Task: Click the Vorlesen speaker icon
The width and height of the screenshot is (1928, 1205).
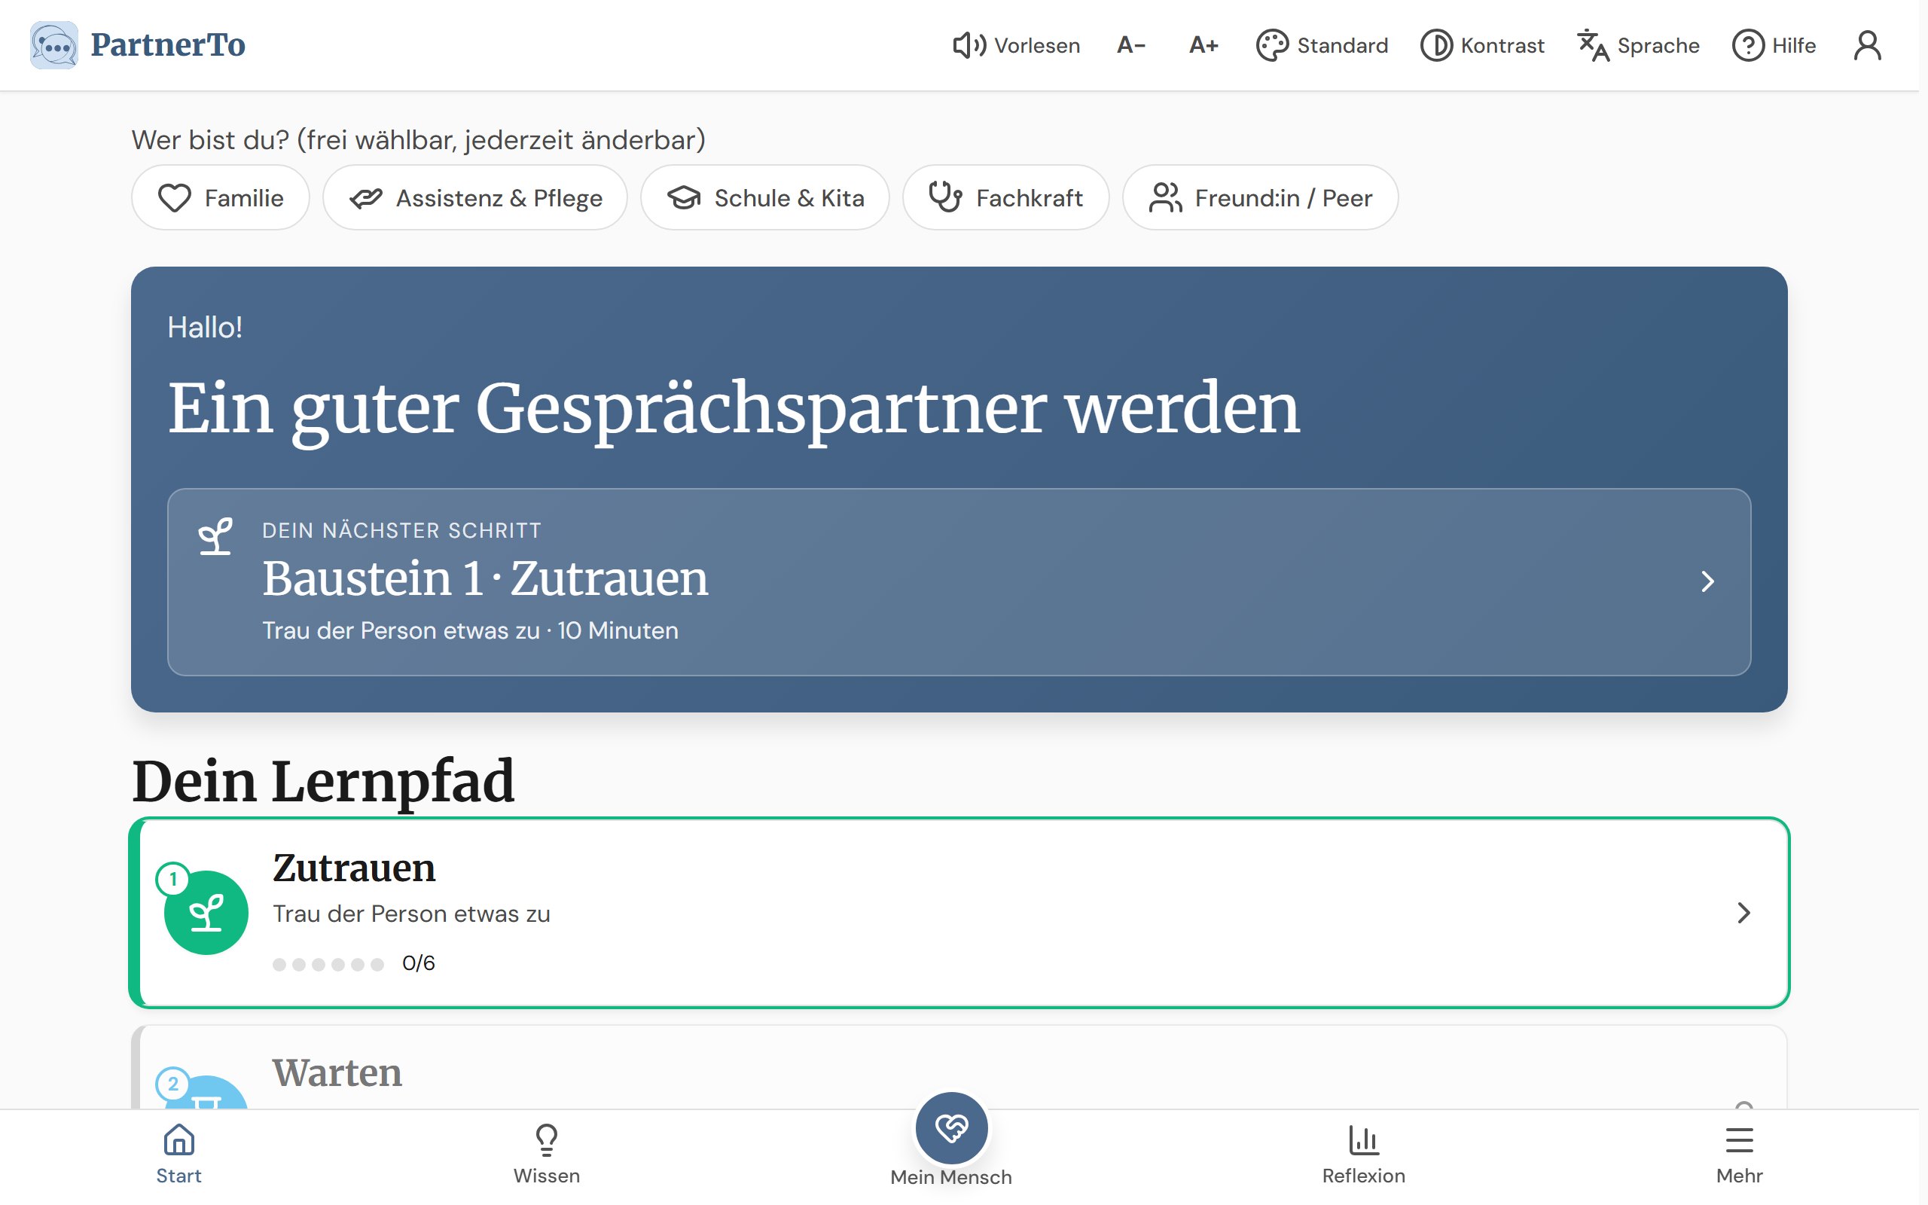Action: 969,45
